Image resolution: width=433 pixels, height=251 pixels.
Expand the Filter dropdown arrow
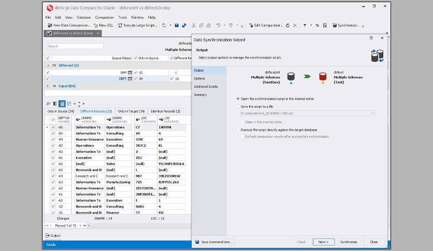pyautogui.click(x=311, y=25)
